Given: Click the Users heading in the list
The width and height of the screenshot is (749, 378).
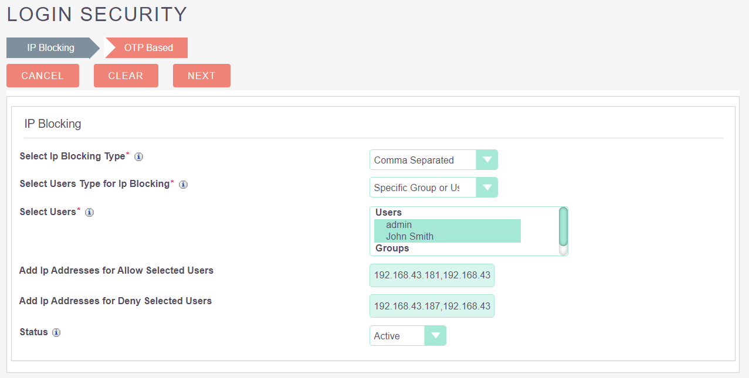Looking at the screenshot, I should pos(388,213).
